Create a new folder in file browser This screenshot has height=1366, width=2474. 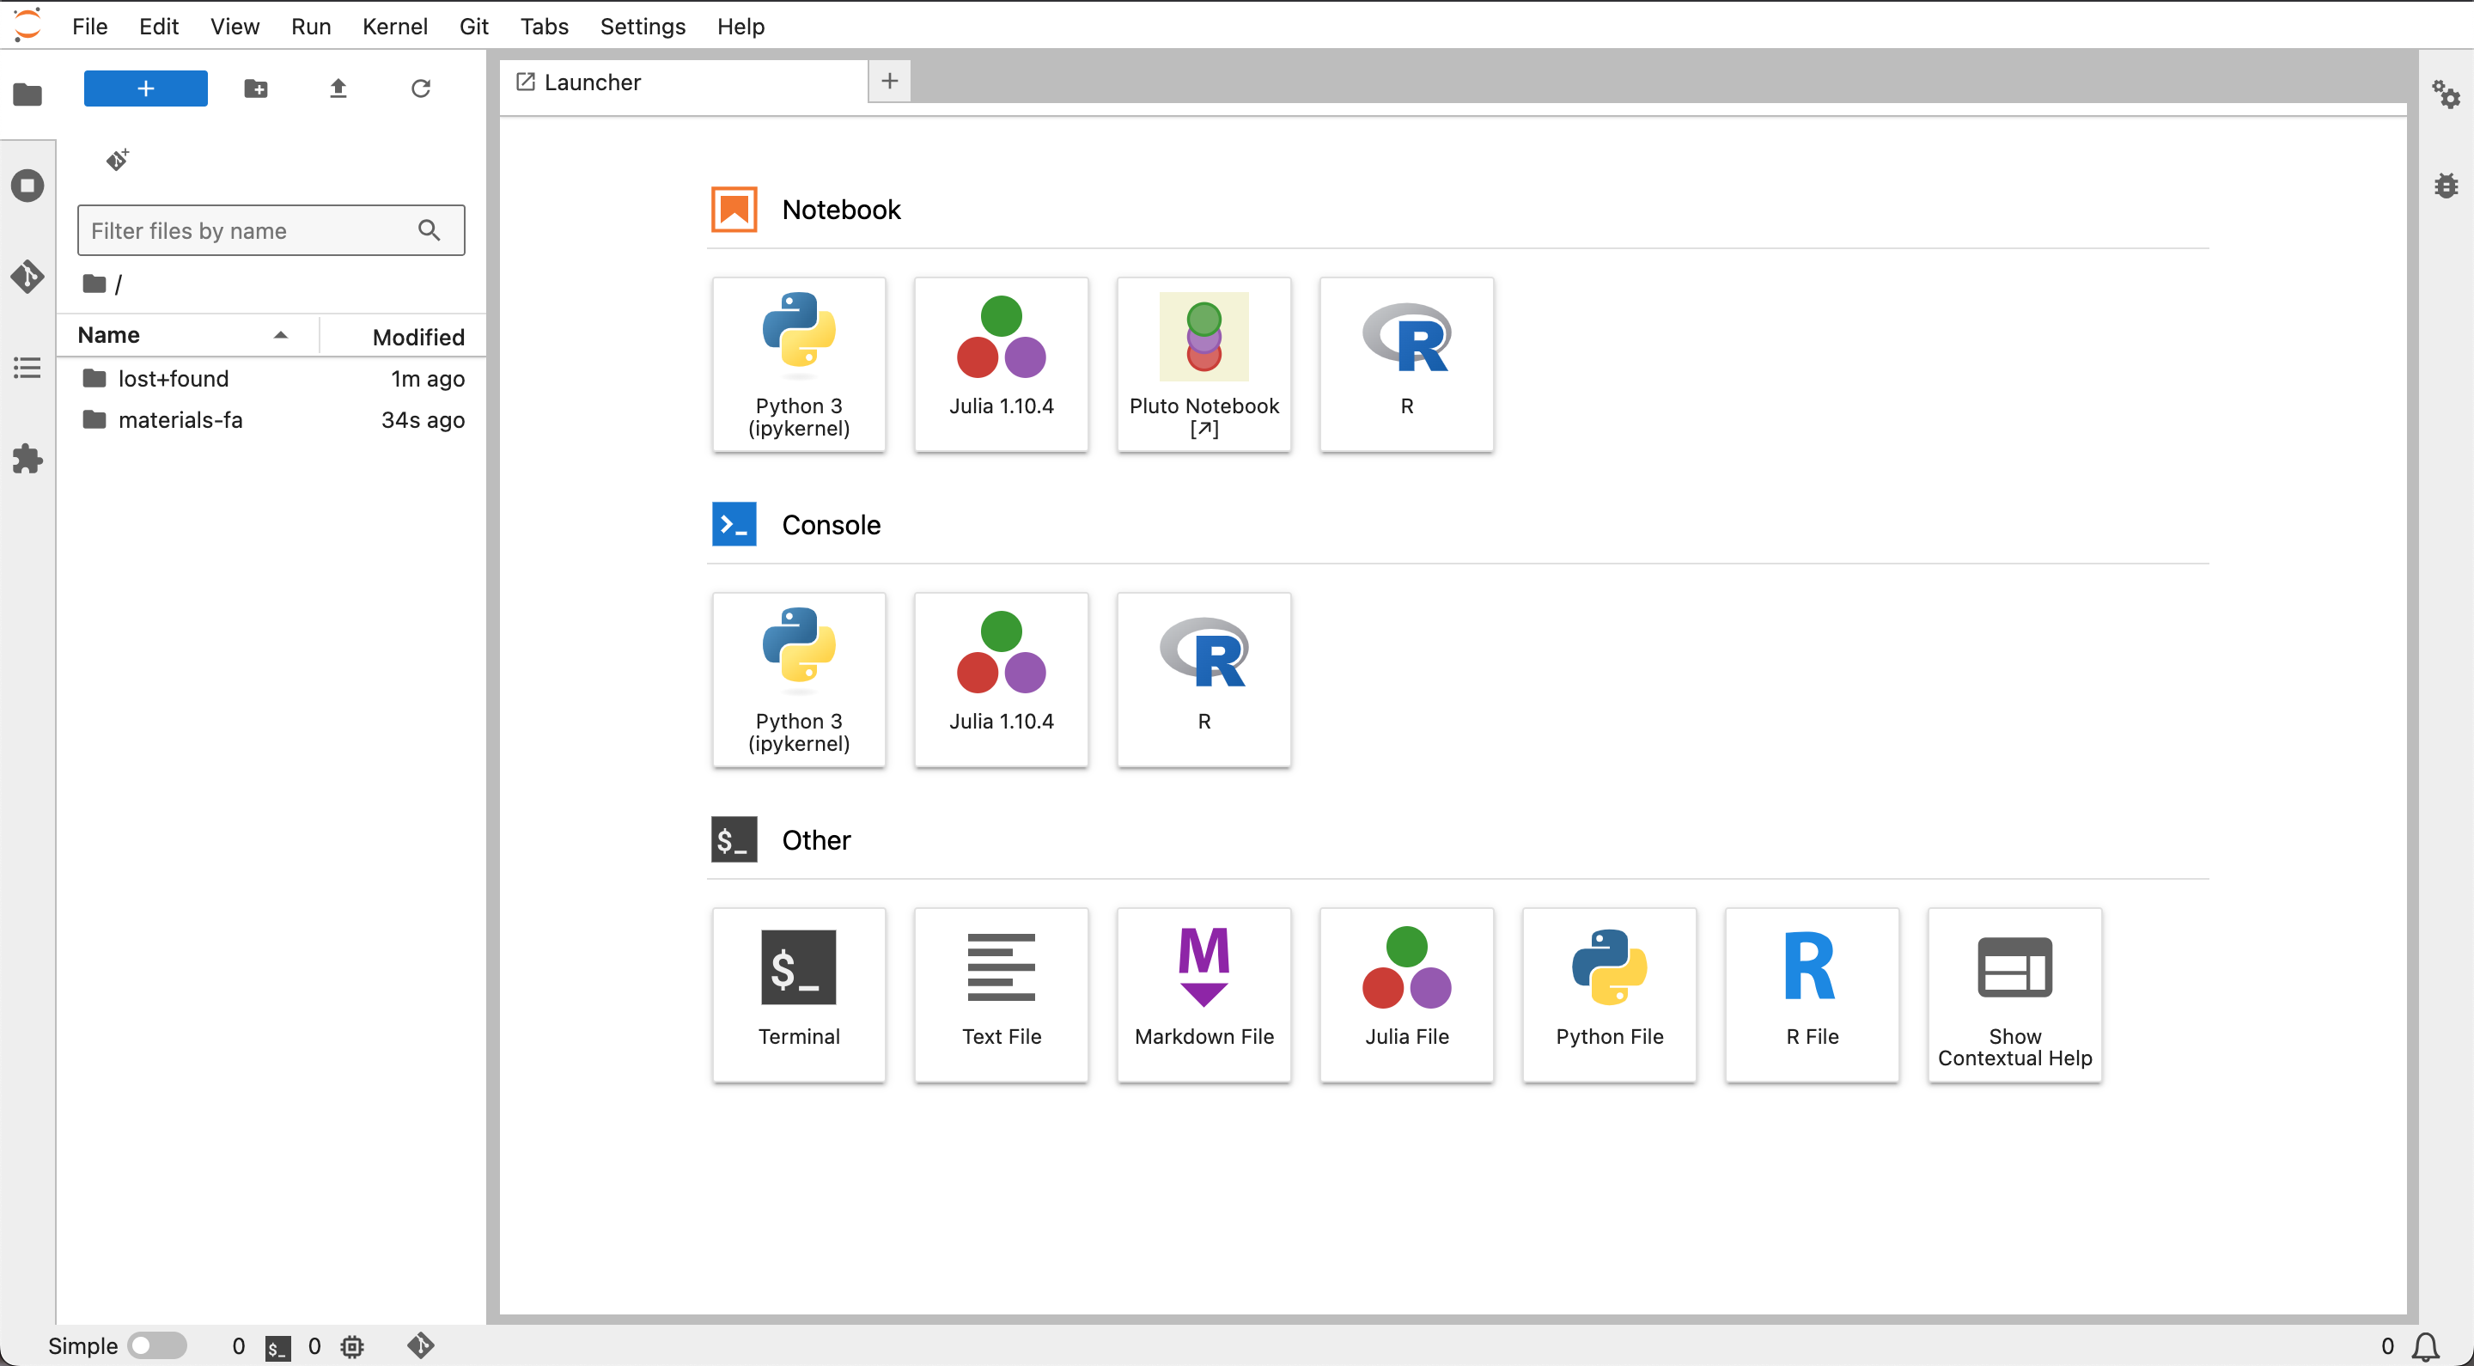click(x=255, y=88)
